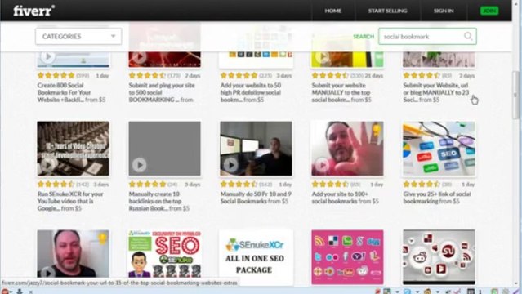Click SIGN IN in navigation bar
The width and height of the screenshot is (522, 294).
click(x=444, y=11)
